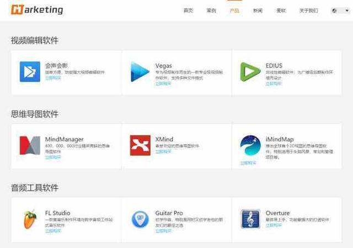The image size is (353, 248).
Task: Open the nav item before 关于我们
Action: pyautogui.click(x=281, y=10)
